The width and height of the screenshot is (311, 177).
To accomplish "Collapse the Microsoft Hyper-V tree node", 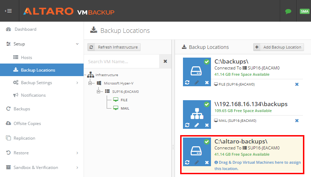I will pyautogui.click(x=90, y=83).
